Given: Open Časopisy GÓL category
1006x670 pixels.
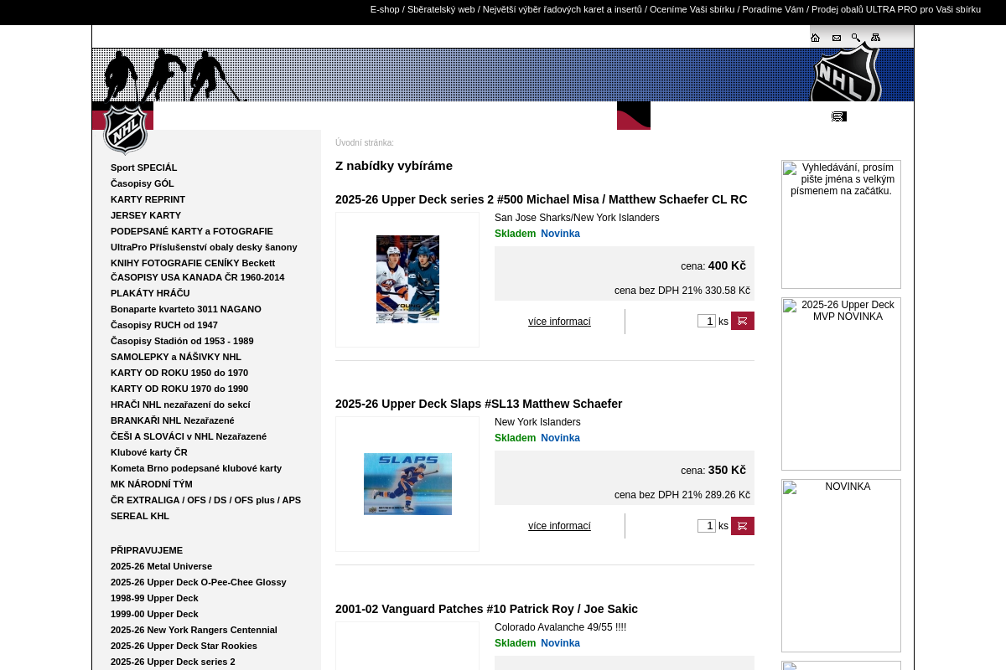Looking at the screenshot, I should coord(143,183).
